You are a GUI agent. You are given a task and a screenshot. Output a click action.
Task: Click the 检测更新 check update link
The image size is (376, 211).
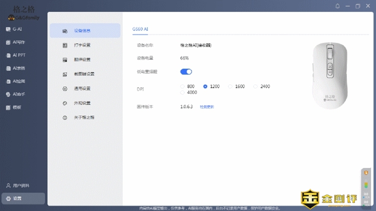(207, 107)
